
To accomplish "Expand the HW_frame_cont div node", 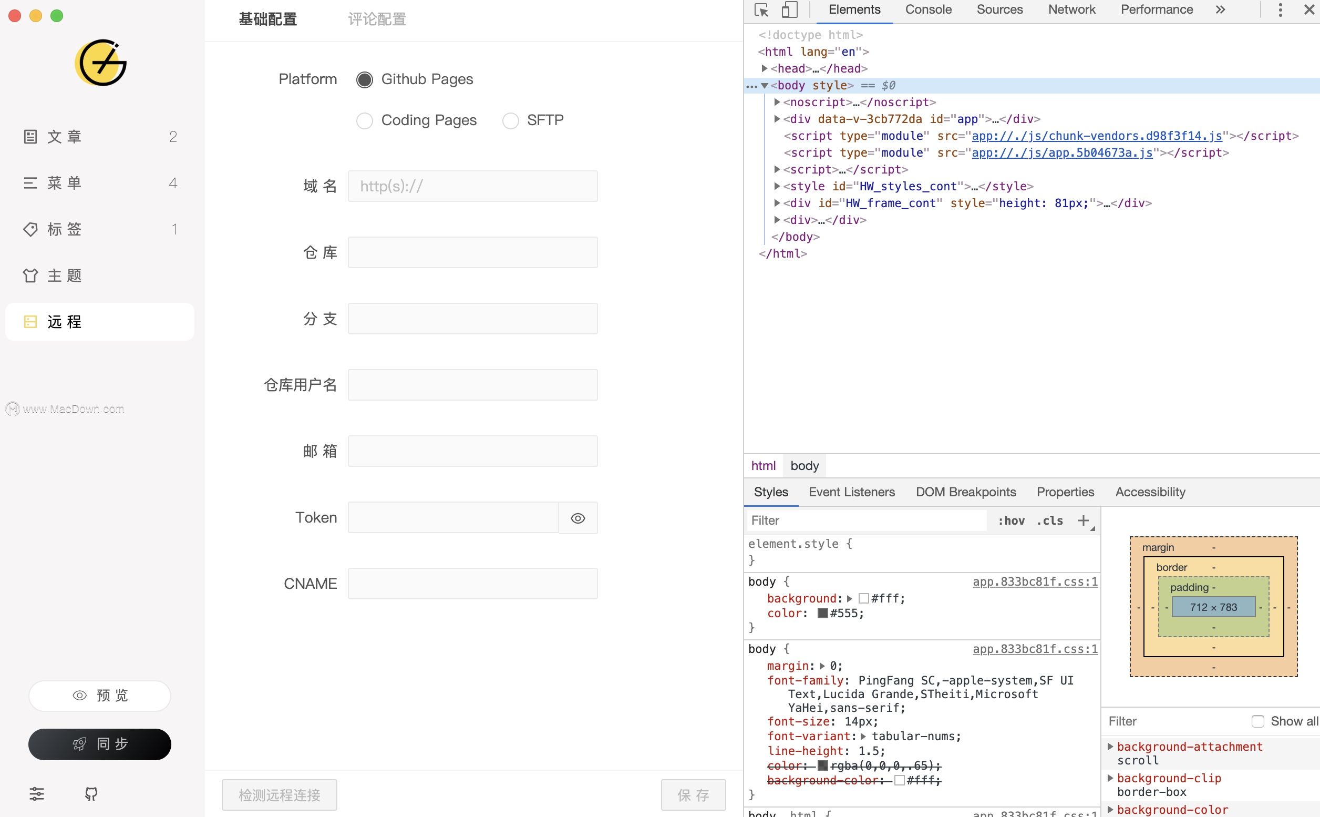I will 777,203.
